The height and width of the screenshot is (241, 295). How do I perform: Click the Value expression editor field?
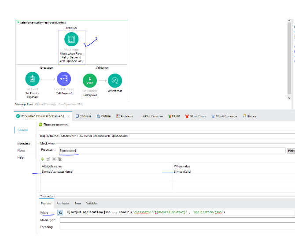point(180,212)
